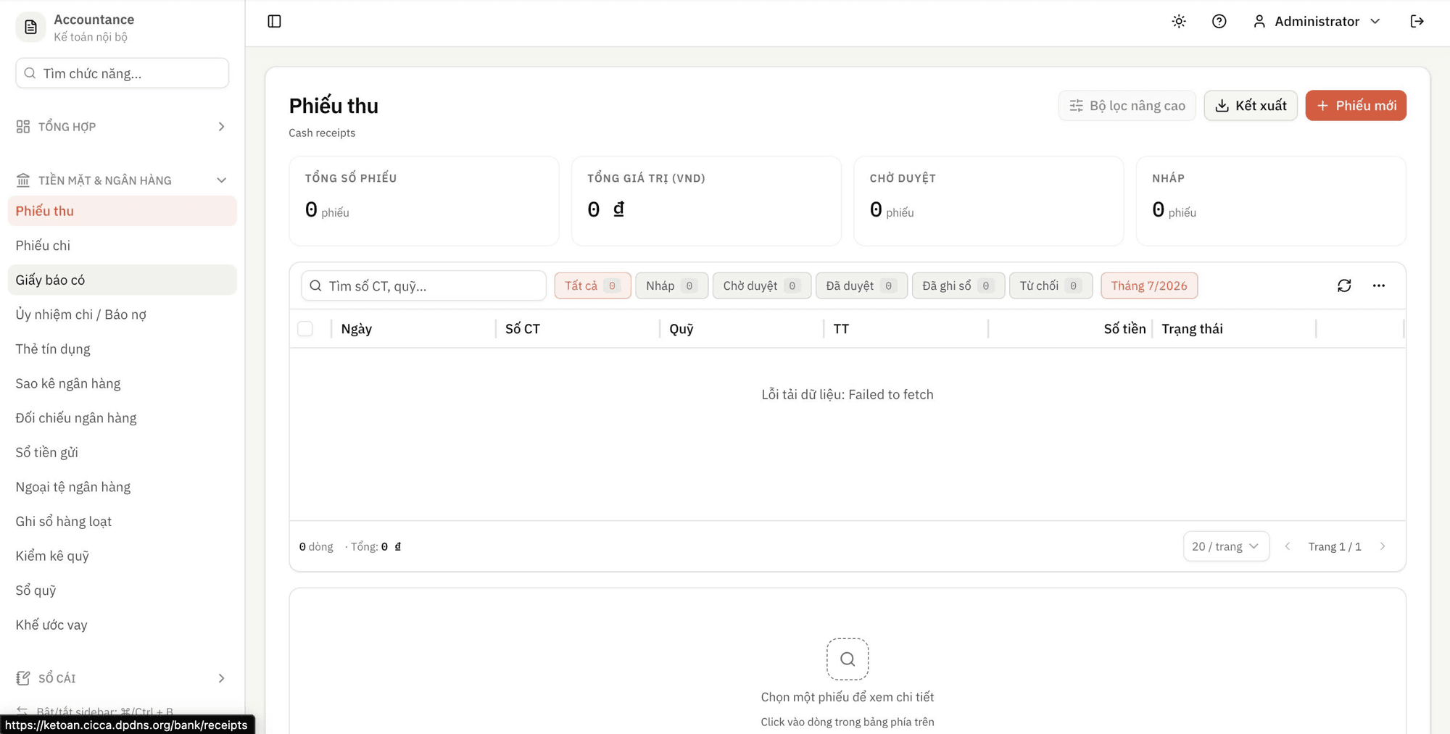Create a new receipt with Phiếu mới

[1356, 106]
